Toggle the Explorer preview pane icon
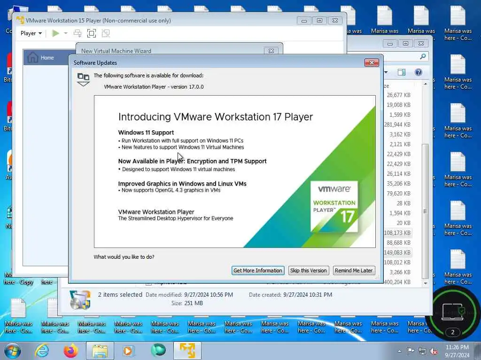The height and width of the screenshot is (360, 481). [402, 72]
